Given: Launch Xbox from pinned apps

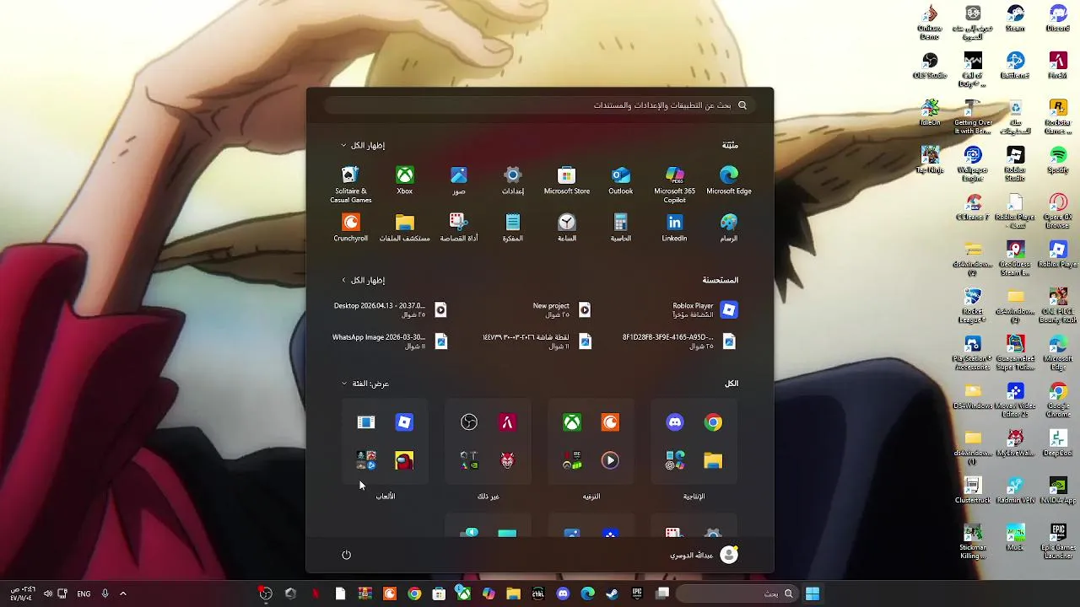Looking at the screenshot, I should point(404,180).
